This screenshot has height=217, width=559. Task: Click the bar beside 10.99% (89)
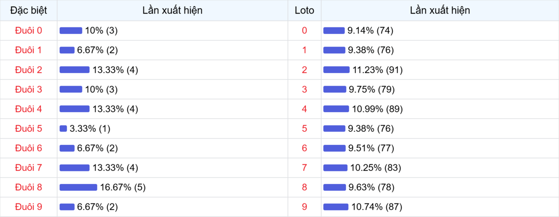tap(336, 109)
